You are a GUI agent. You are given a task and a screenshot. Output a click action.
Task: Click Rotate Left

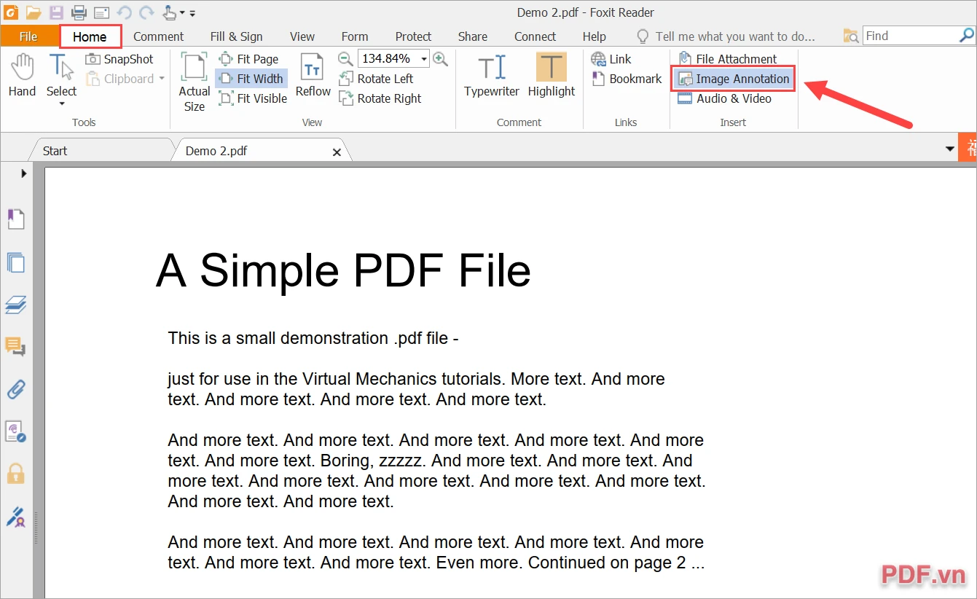[377, 79]
